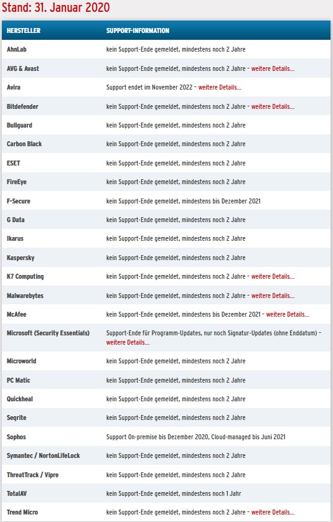
Task: Open Malwarebytes 'weitere Details' link
Action: click(x=273, y=296)
